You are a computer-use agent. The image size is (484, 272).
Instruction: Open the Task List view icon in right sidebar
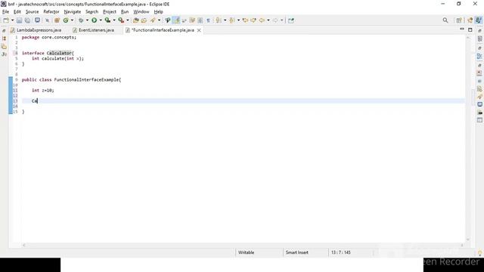(479, 39)
